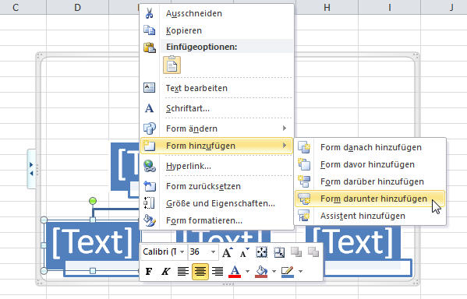
Task: Click the Shrink Font icon in mini toolbar
Action: 245,252
